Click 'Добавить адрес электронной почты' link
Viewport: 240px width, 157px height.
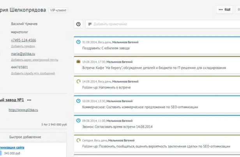coord(34,60)
